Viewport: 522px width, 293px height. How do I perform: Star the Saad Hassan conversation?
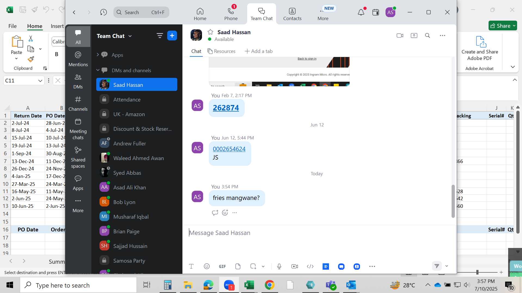210,32
